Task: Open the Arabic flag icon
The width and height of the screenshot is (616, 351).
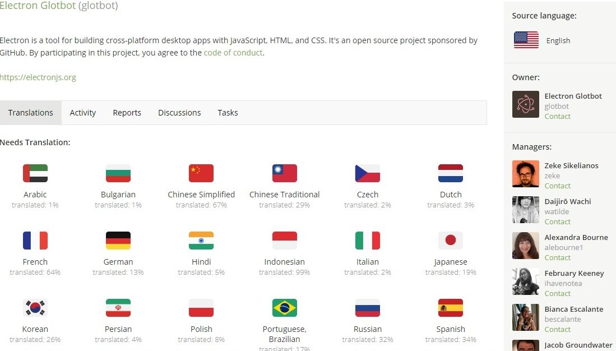Action: point(35,173)
